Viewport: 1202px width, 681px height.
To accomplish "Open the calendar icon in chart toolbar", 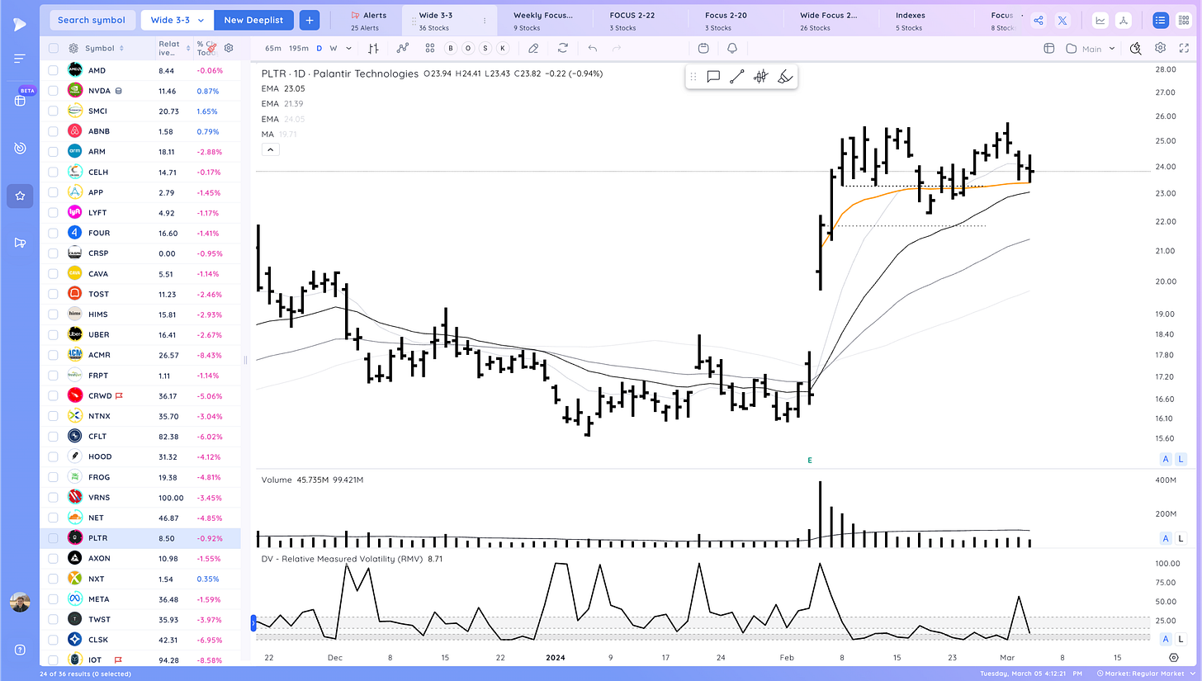I will pyautogui.click(x=703, y=49).
